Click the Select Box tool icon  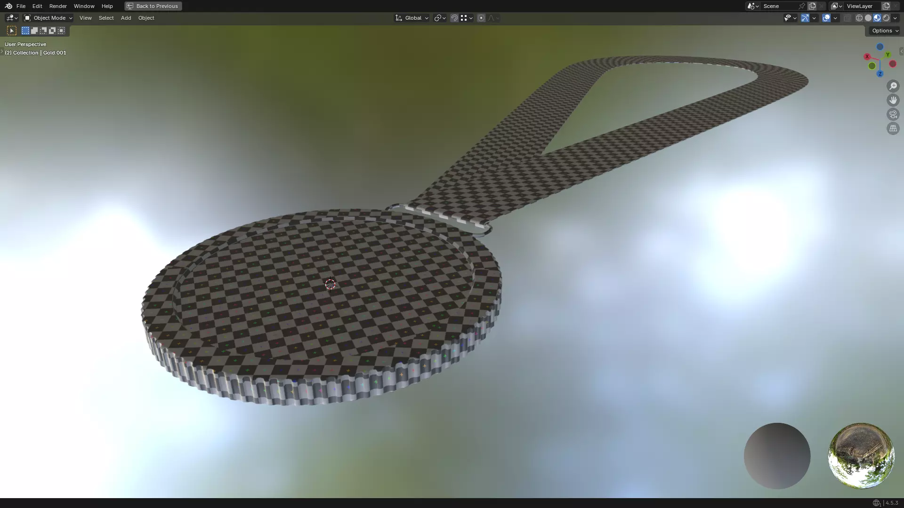point(12,31)
